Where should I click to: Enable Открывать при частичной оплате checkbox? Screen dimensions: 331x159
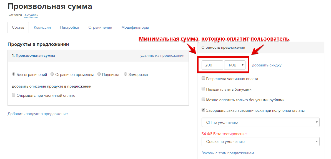click(14, 95)
